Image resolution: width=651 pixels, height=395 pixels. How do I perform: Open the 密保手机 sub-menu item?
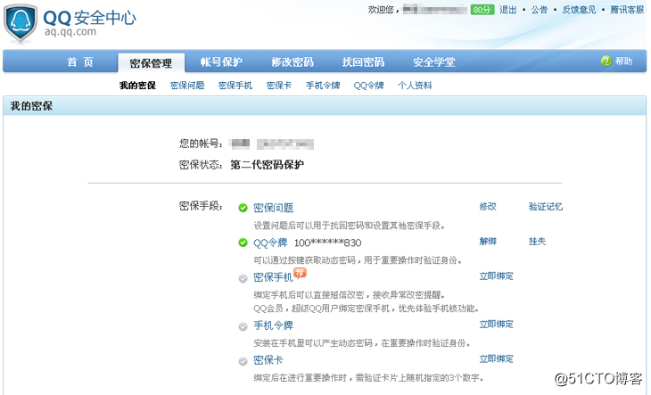click(235, 86)
